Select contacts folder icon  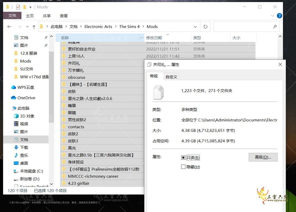(64, 127)
